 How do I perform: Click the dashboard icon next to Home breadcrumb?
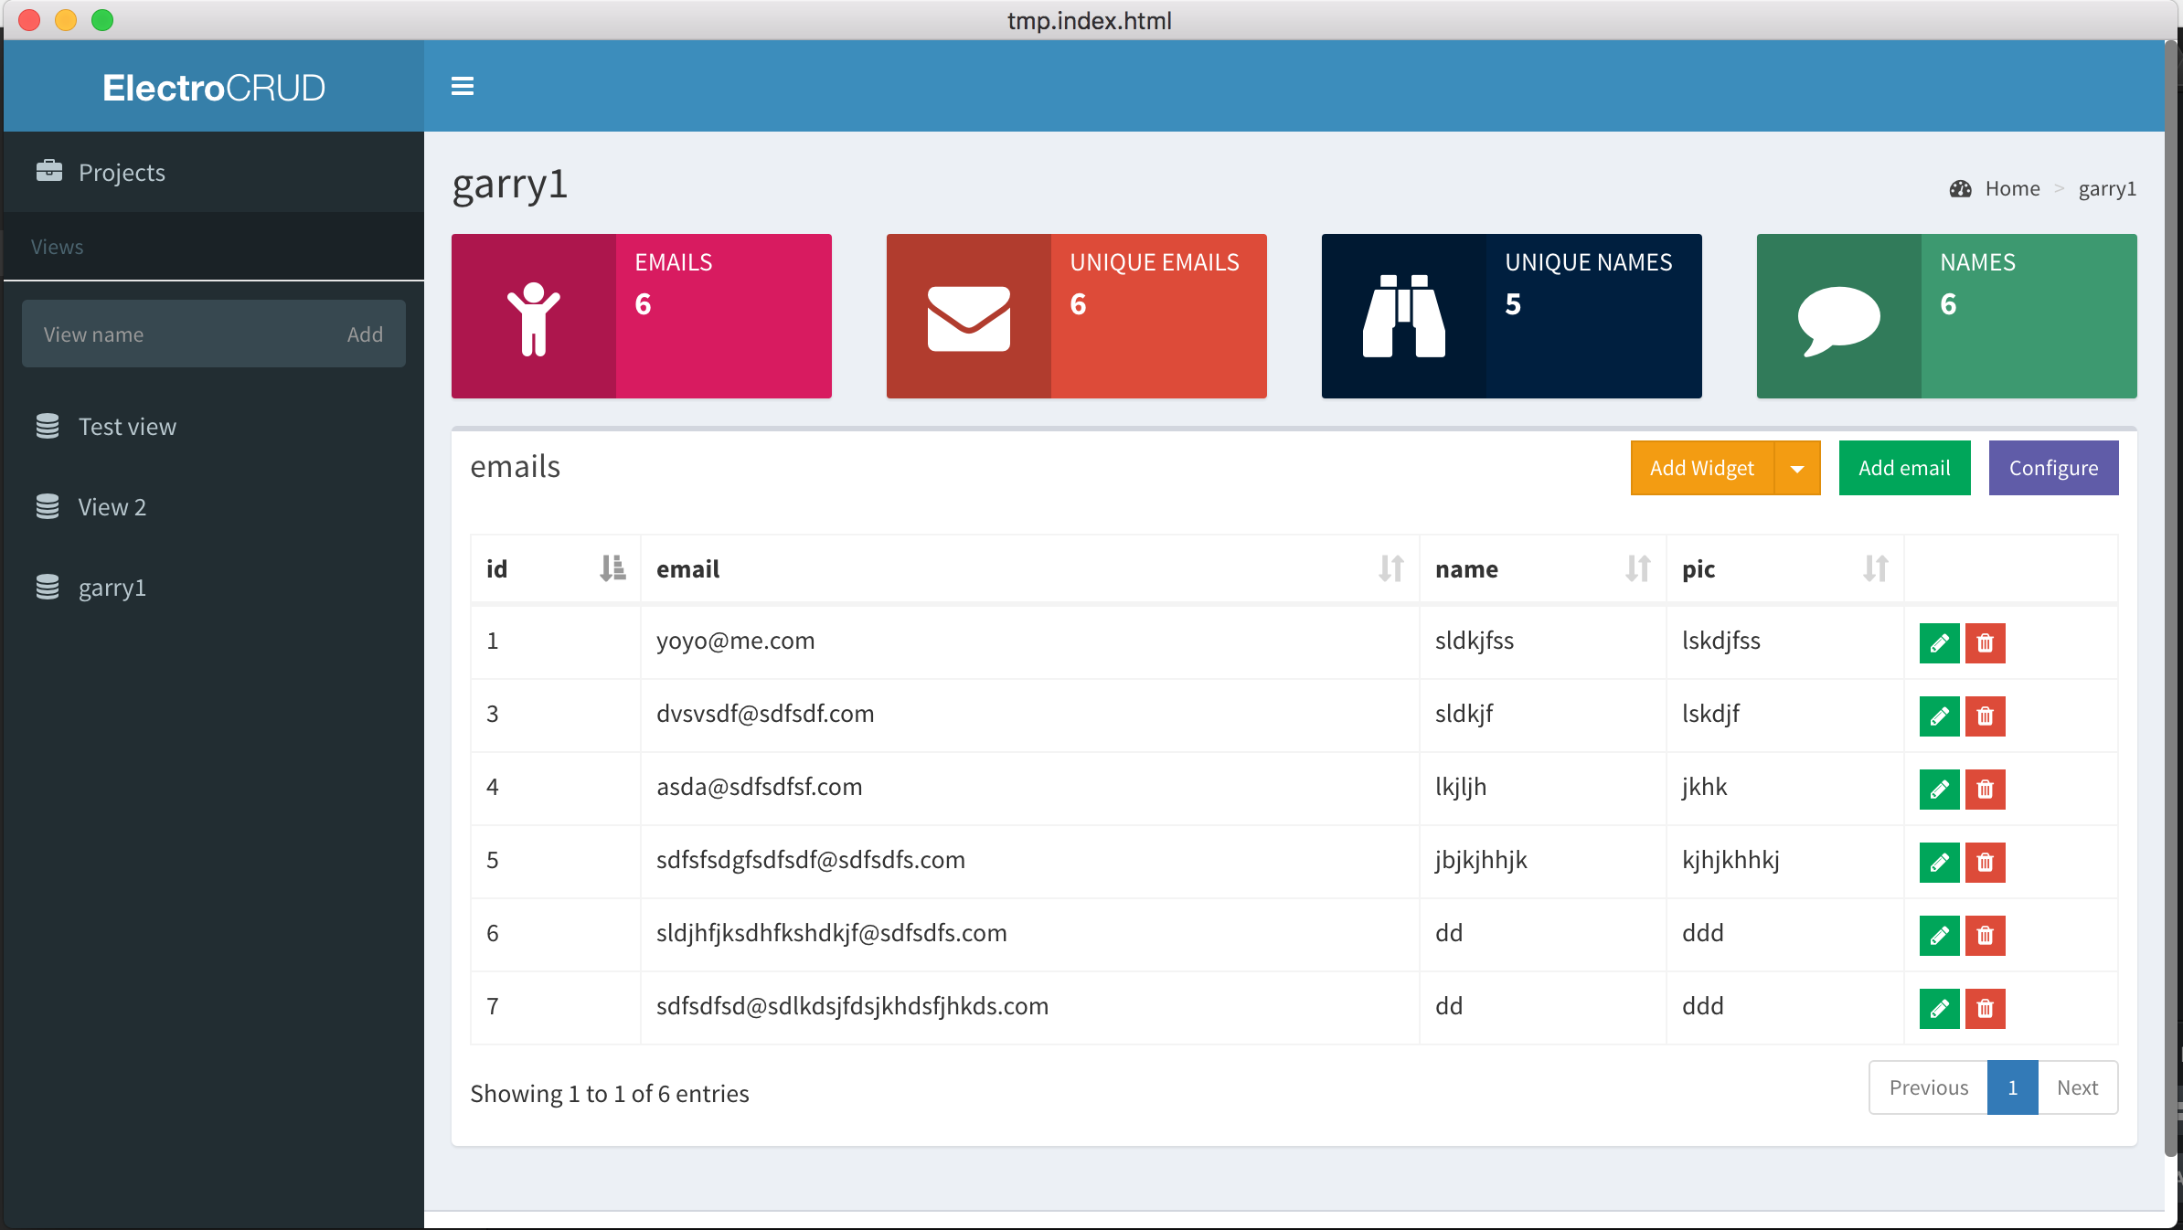[1960, 189]
